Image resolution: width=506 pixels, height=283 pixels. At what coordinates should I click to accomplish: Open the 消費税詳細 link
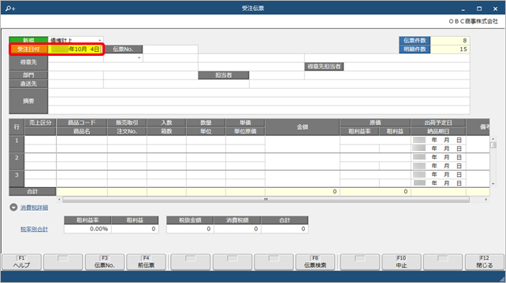[x=34, y=208]
